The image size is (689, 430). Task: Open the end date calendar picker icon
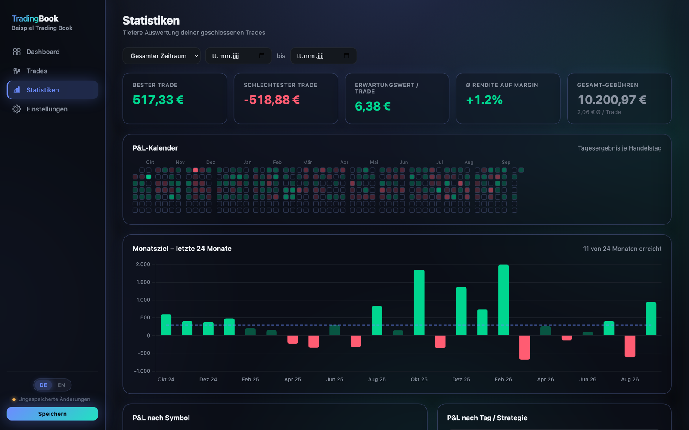tap(347, 56)
